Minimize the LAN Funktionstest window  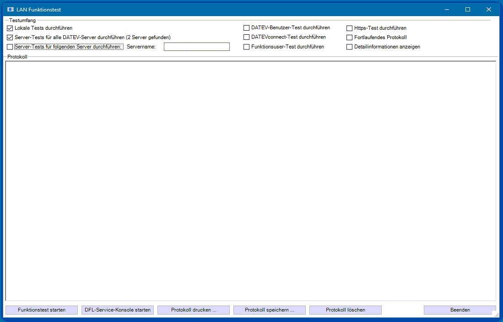click(447, 10)
